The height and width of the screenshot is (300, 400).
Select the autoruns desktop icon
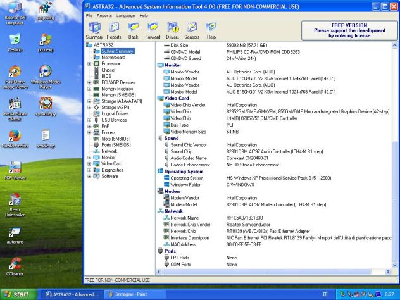pos(15,235)
